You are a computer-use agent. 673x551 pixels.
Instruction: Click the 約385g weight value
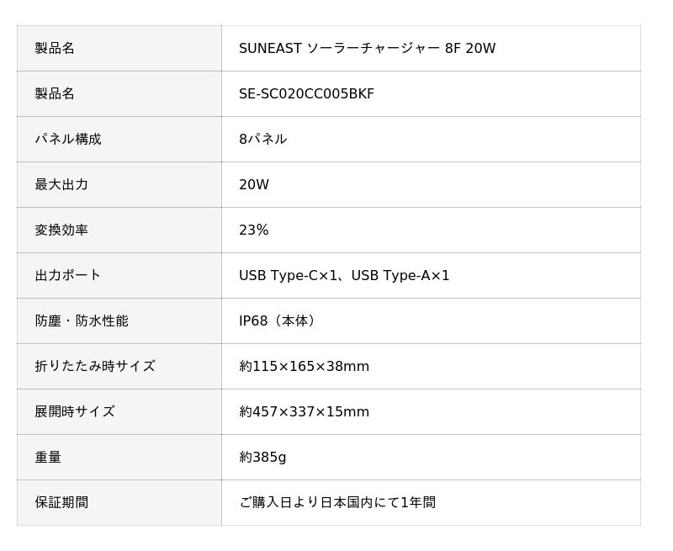pyautogui.click(x=262, y=457)
